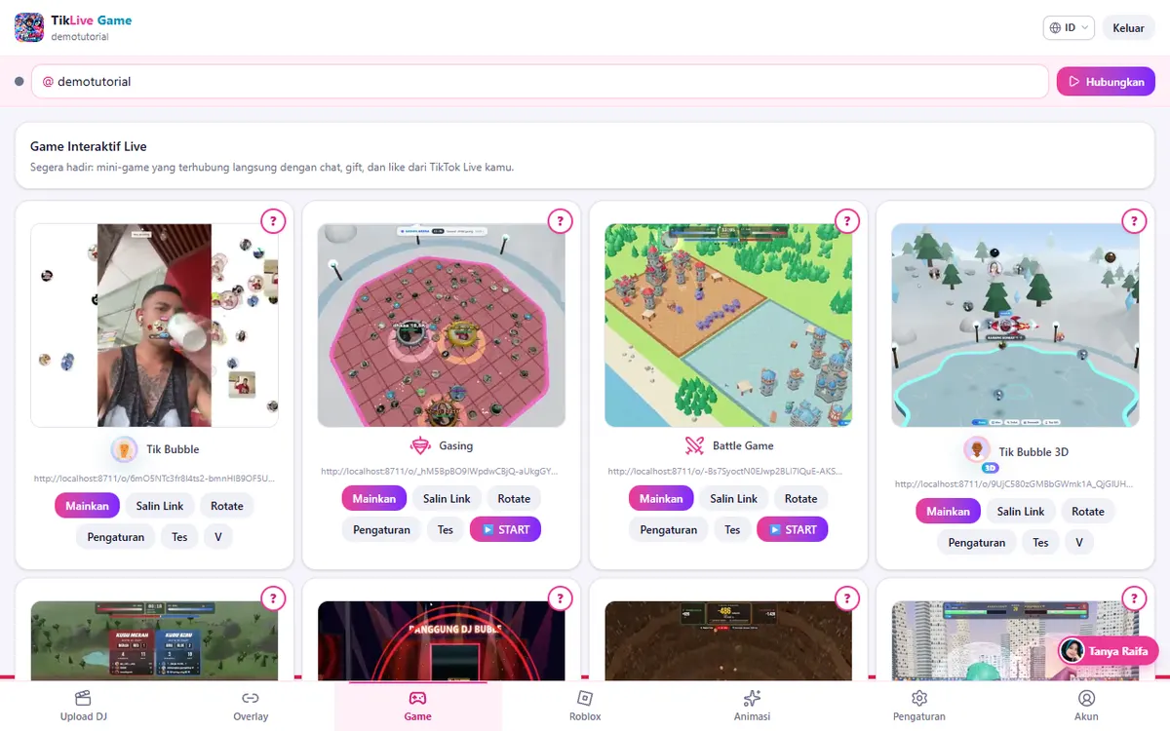
Task: Switch to the Roblox tab
Action: point(585,706)
